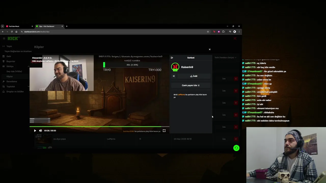Open Yayın in the sidebar

click(9, 46)
